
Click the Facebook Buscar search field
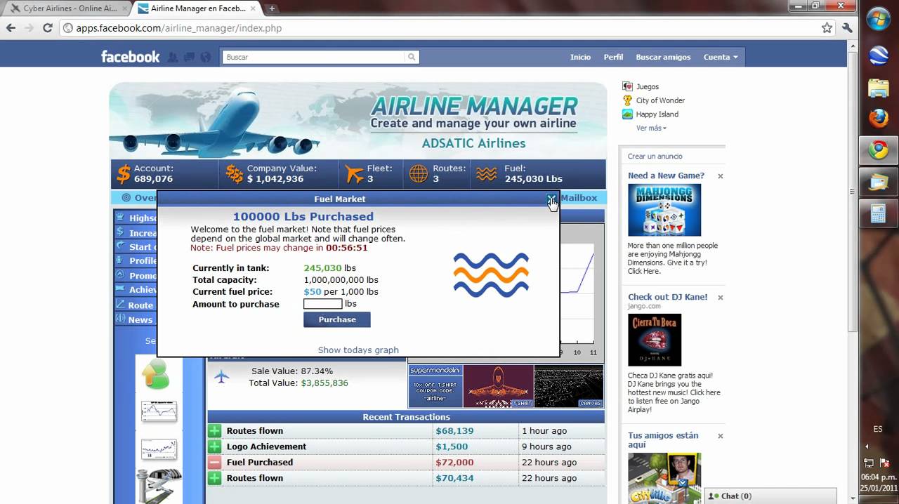coord(314,57)
